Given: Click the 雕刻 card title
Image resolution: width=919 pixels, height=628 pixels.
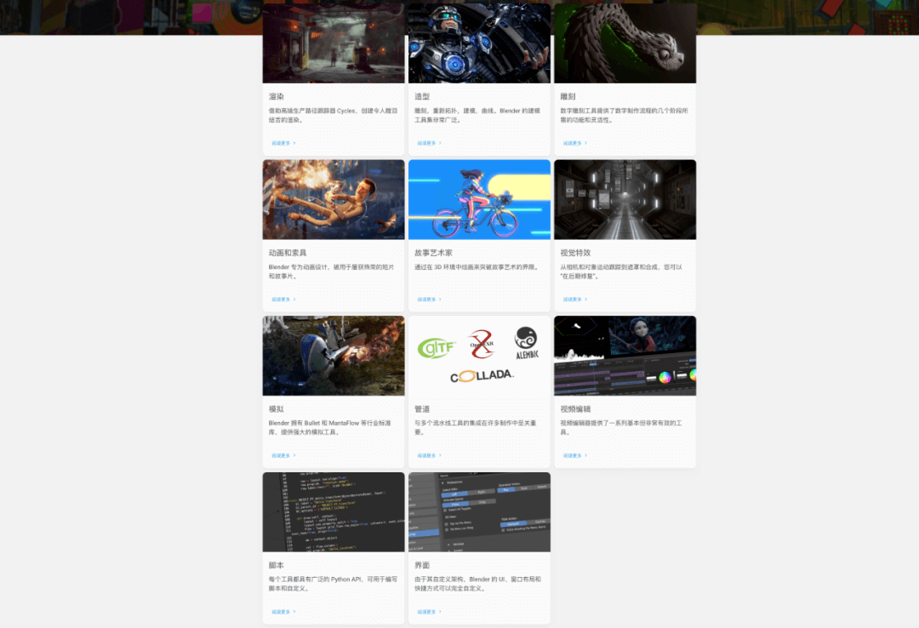Looking at the screenshot, I should coord(568,97).
